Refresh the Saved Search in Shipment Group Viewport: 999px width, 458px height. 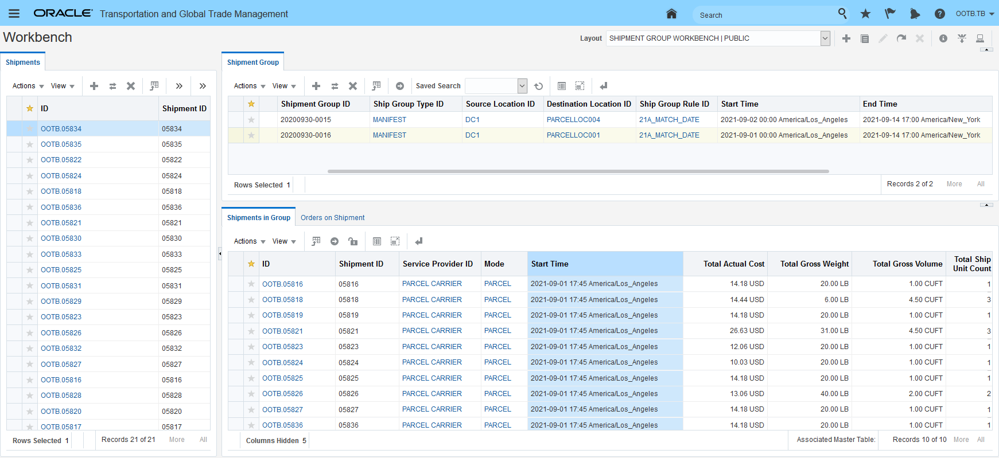click(538, 86)
